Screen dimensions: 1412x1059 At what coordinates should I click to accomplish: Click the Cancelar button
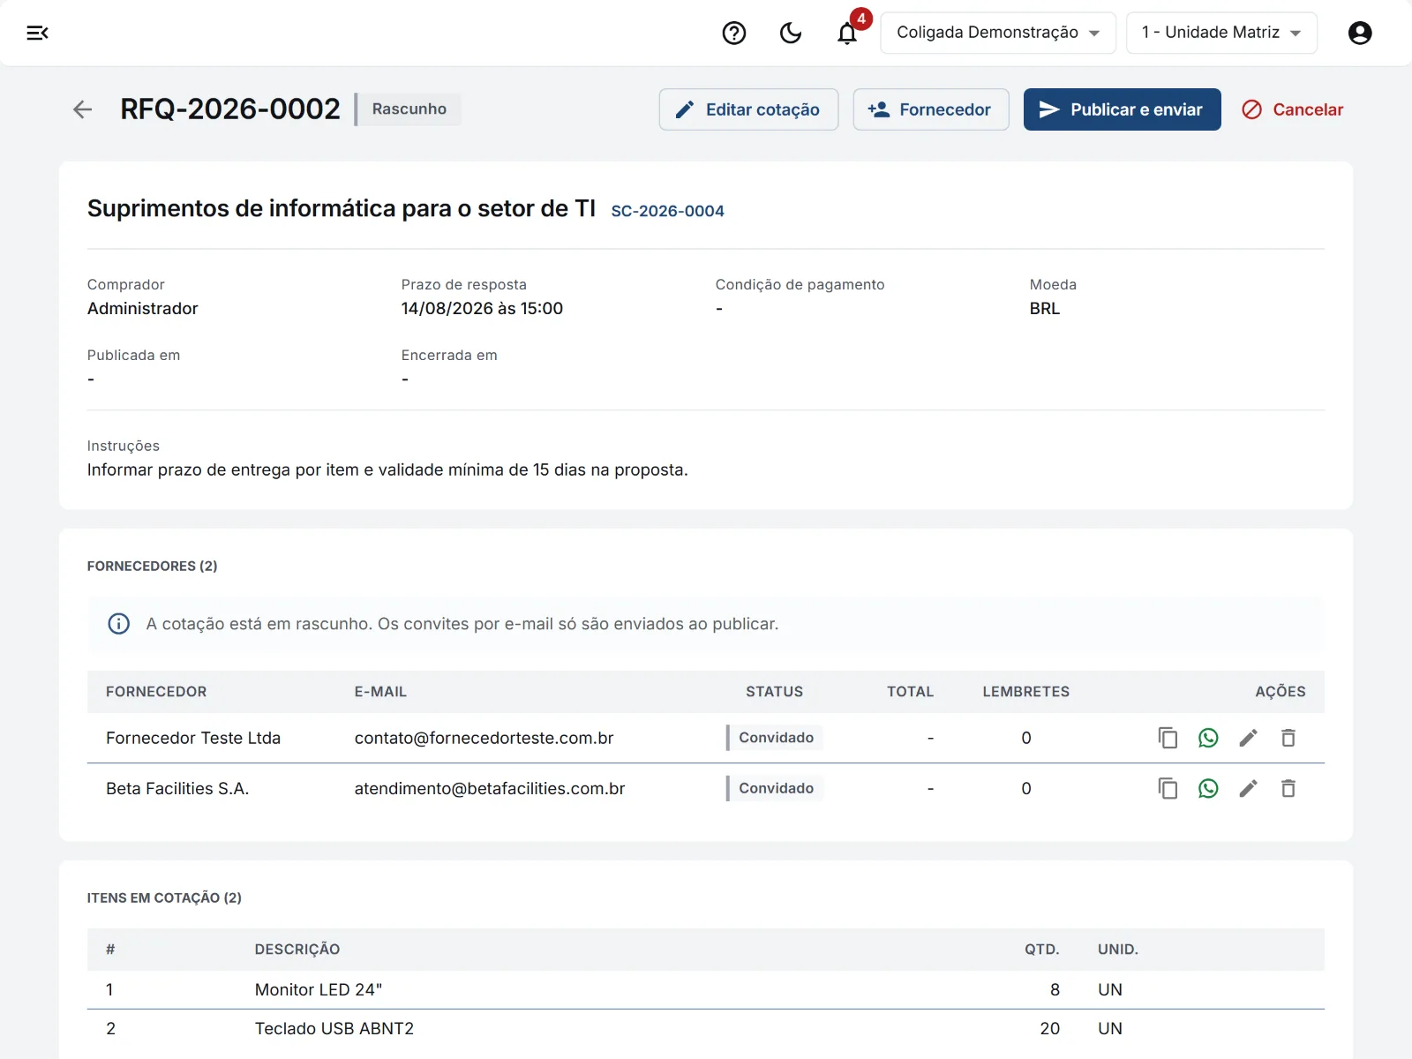tap(1293, 109)
